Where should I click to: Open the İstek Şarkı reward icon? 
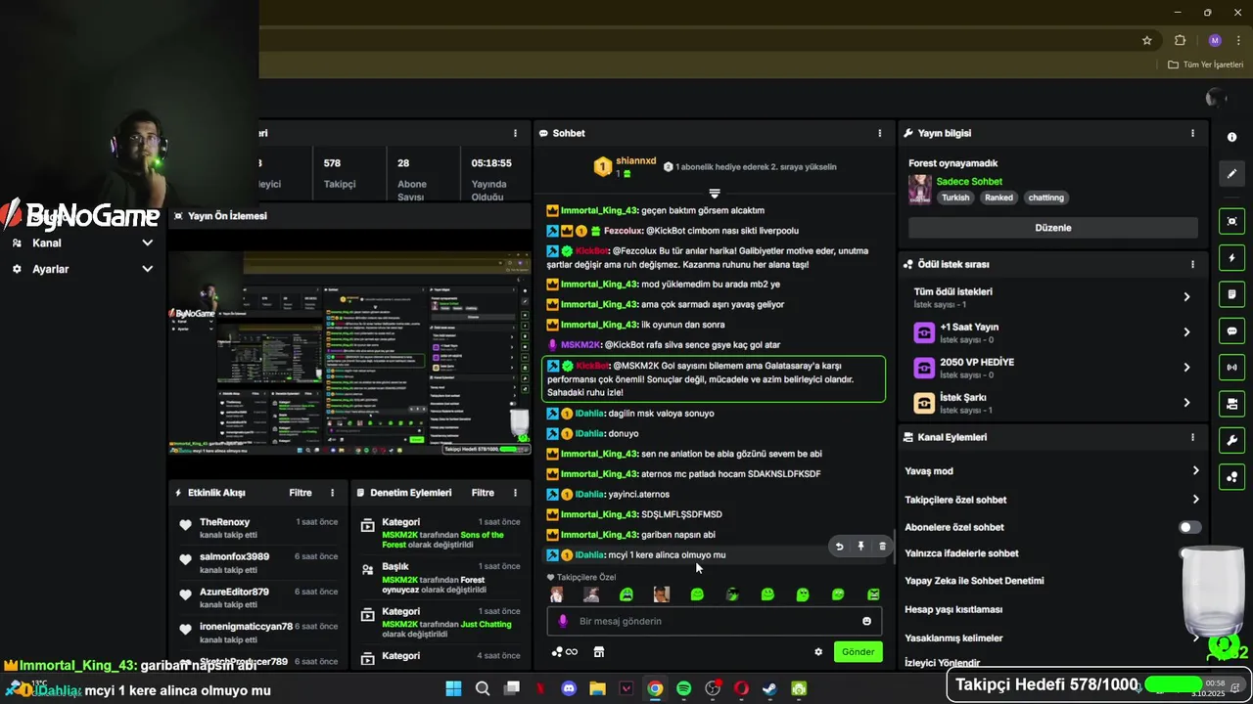[x=924, y=403]
